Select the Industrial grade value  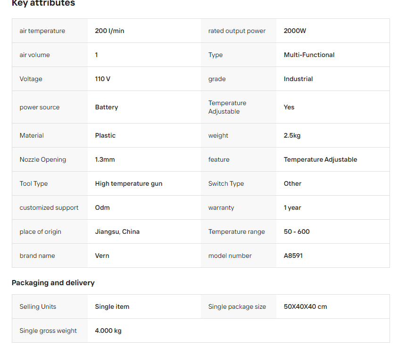click(298, 79)
